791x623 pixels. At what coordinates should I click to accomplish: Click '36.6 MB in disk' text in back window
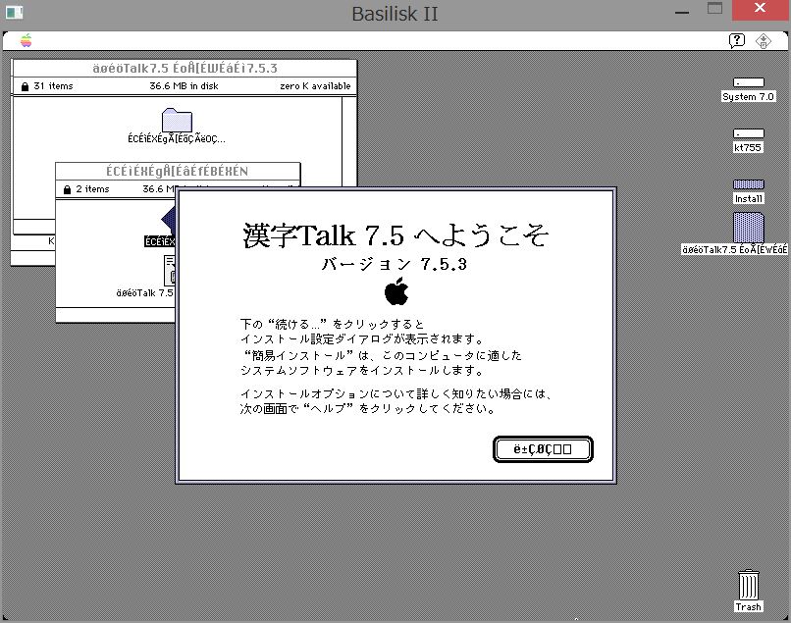[184, 85]
